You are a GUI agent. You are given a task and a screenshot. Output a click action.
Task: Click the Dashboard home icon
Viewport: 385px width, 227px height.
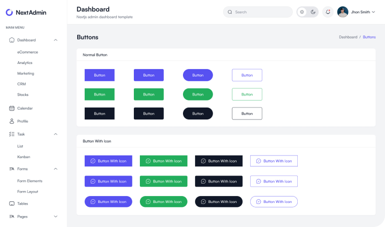(12, 40)
